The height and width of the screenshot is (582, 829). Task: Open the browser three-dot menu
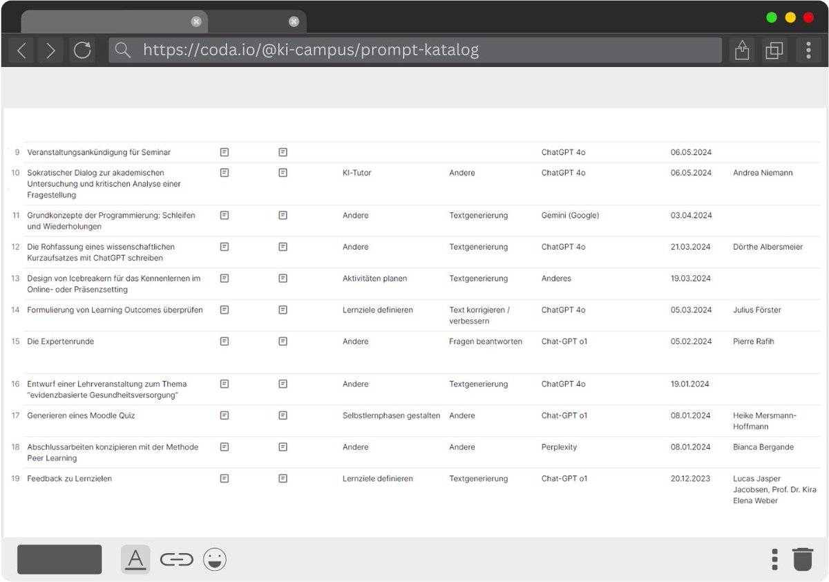(808, 50)
